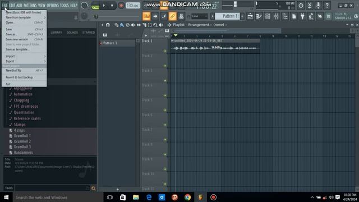Click the Play transport button

tap(104, 5)
